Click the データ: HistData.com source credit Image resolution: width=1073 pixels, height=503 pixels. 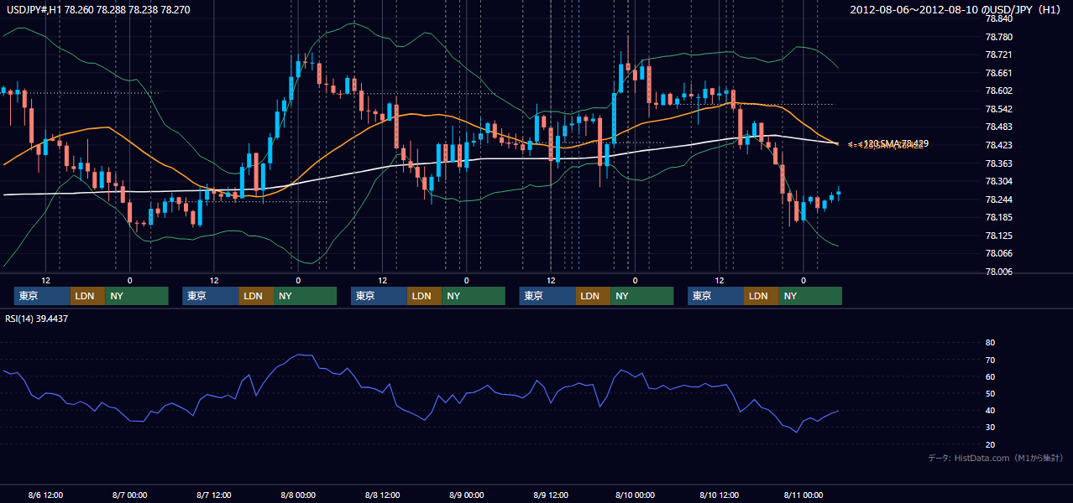point(996,458)
